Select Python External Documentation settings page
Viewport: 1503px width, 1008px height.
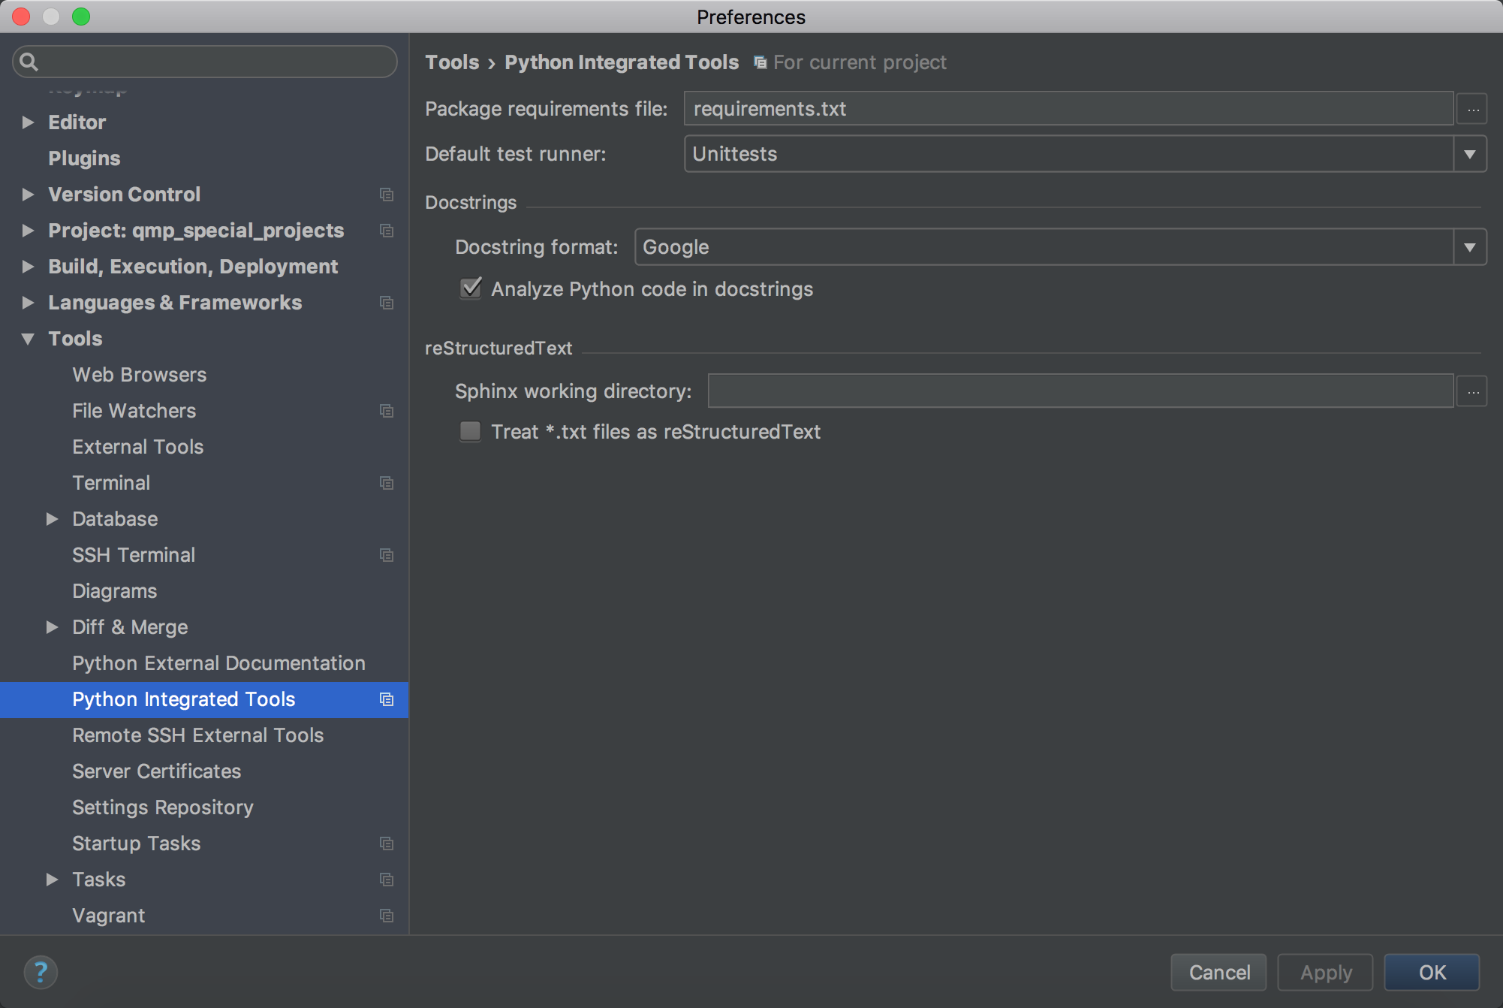point(218,663)
